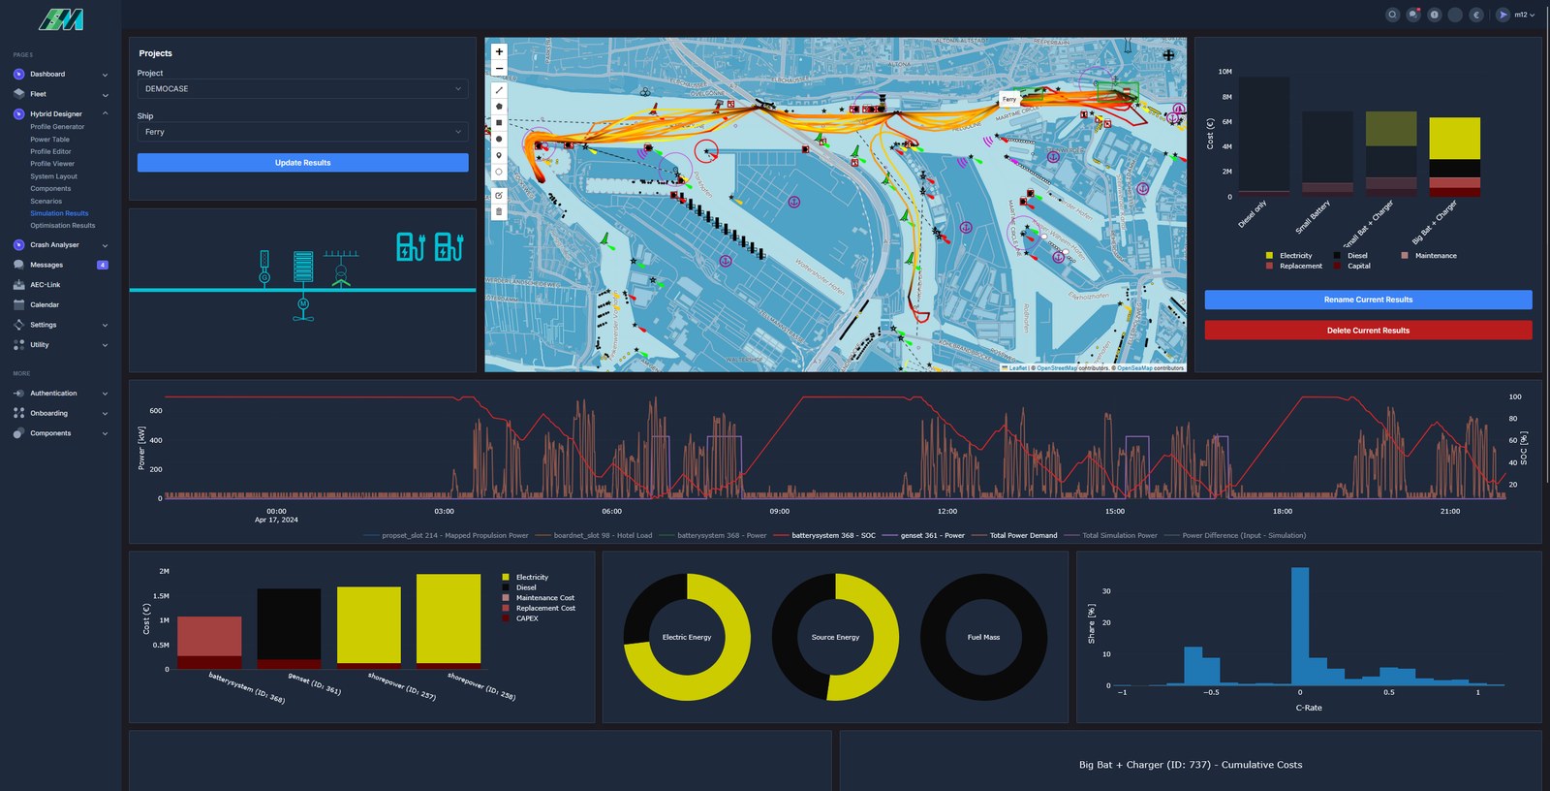Expand the Crash Analyser section

pyautogui.click(x=60, y=245)
